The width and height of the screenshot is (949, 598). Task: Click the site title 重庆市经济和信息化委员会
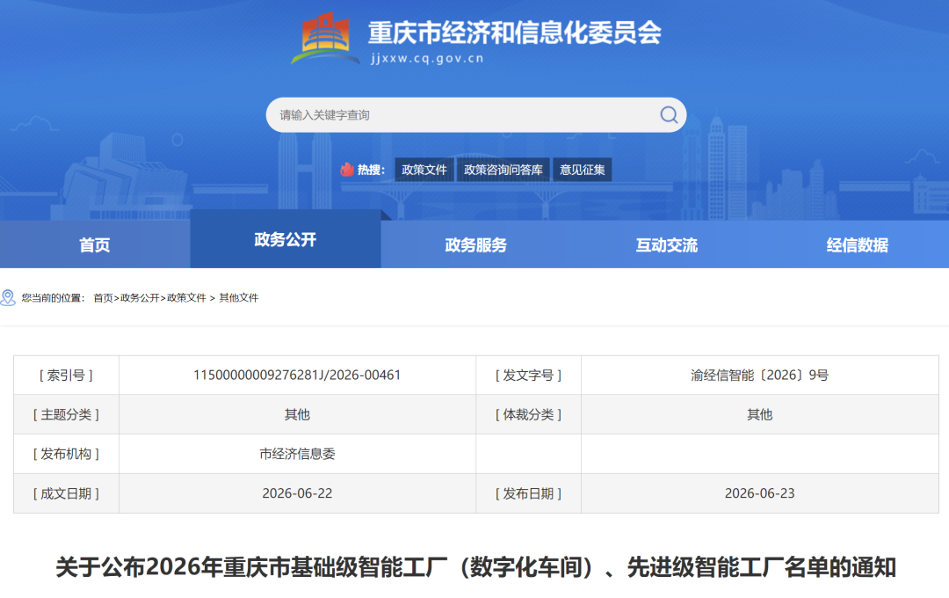click(515, 33)
